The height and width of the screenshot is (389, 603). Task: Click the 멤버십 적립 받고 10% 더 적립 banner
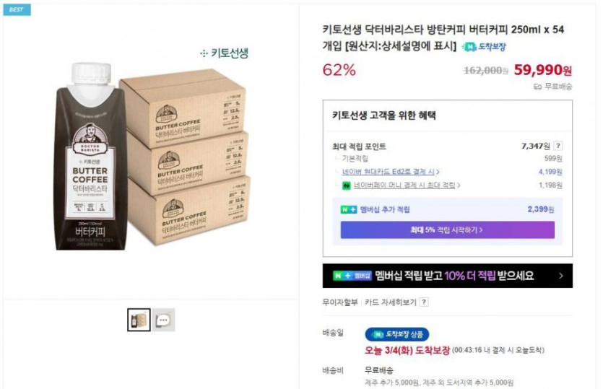pos(447,276)
